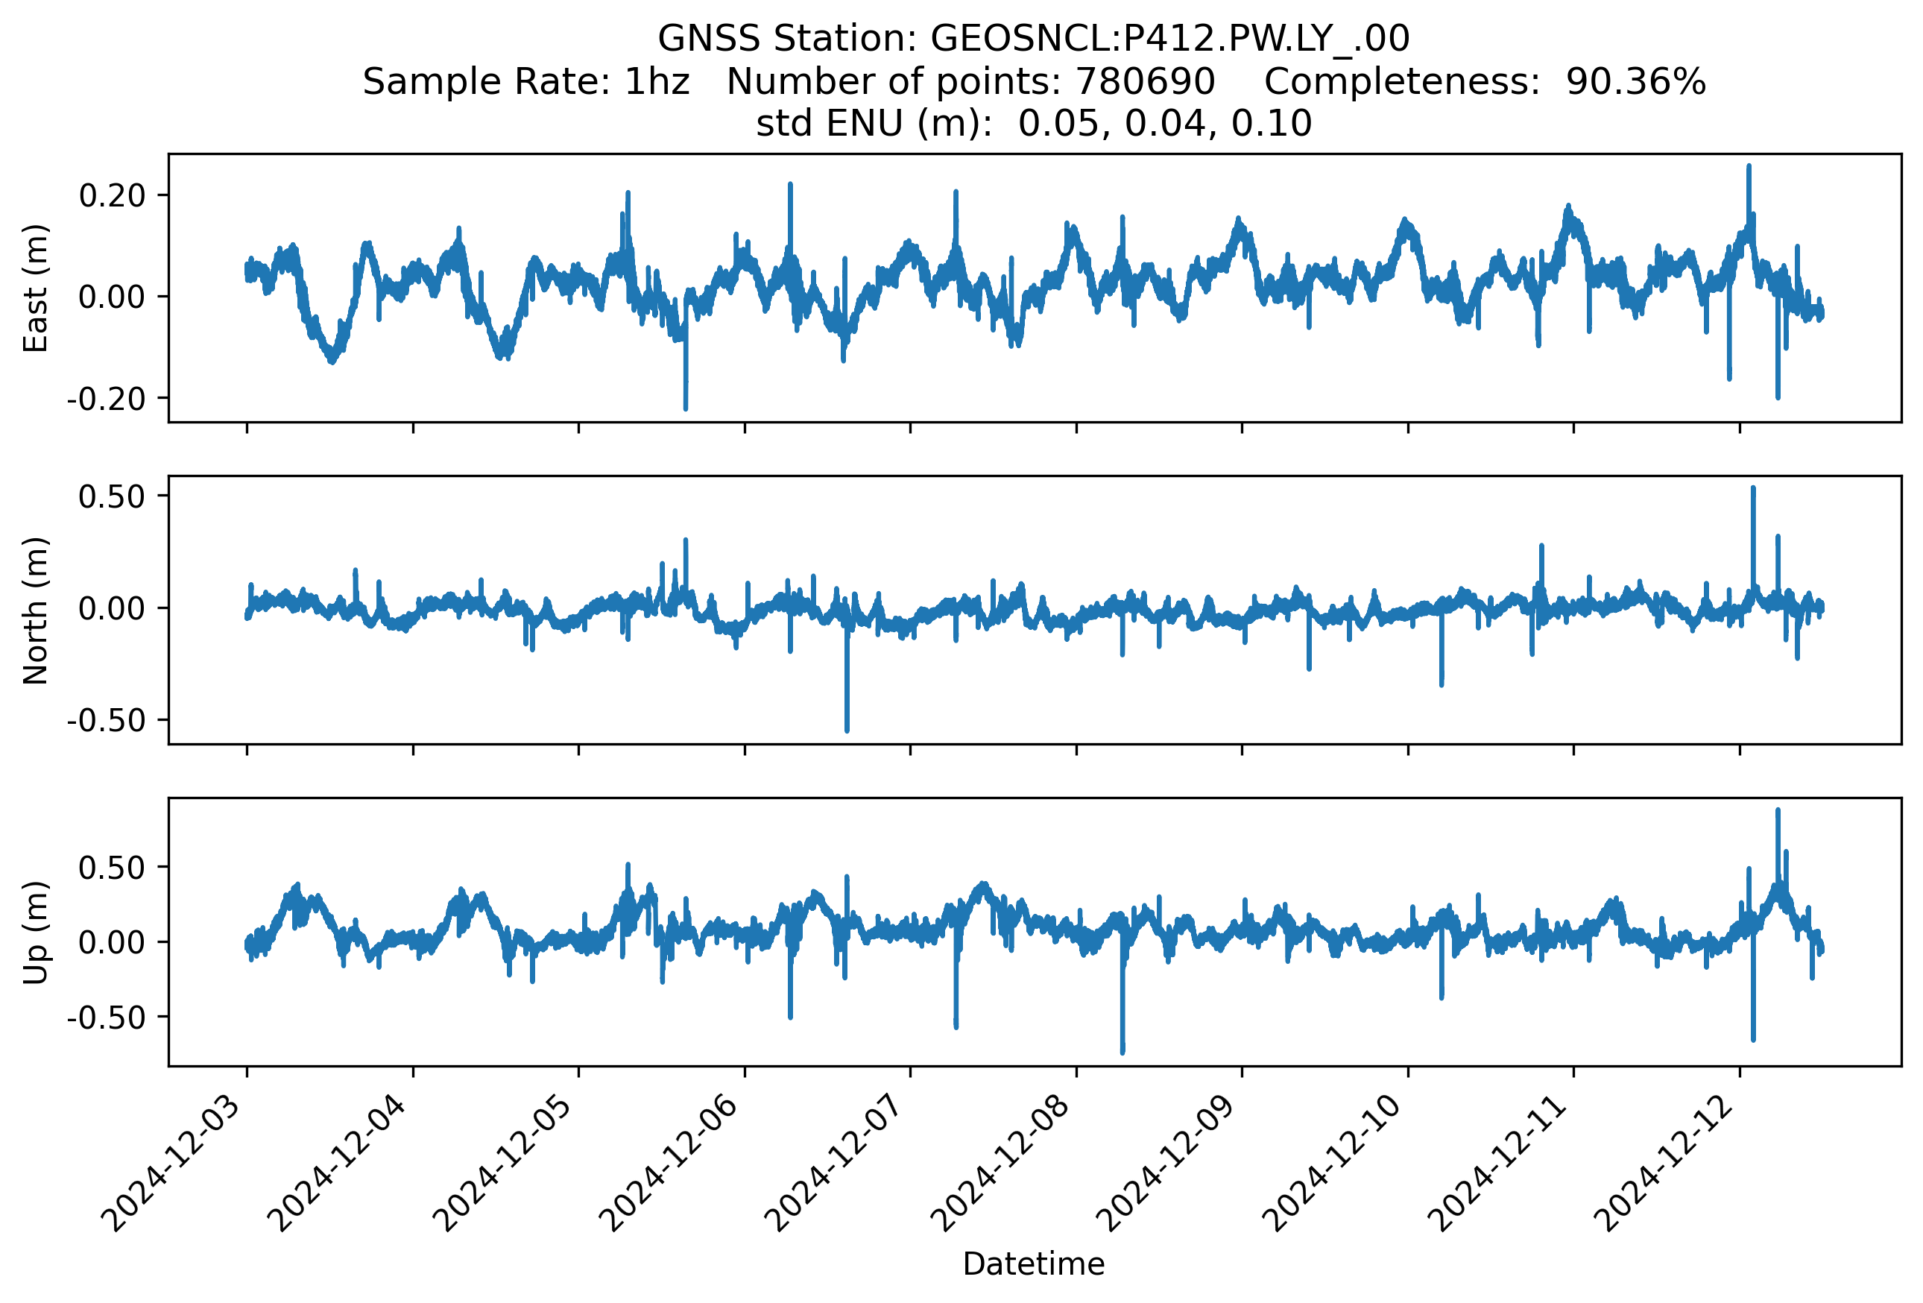Click the 0.20 tick on East axis
Viewport: 1923px width, 1303px height.
pos(112,195)
